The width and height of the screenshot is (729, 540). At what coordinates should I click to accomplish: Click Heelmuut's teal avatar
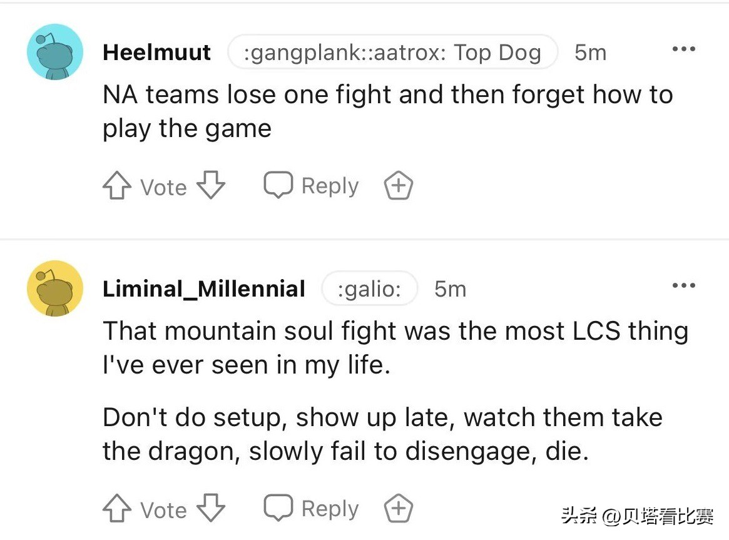54,51
